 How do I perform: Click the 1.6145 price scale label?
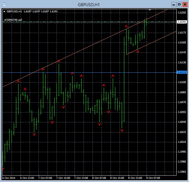pyautogui.click(x=182, y=52)
